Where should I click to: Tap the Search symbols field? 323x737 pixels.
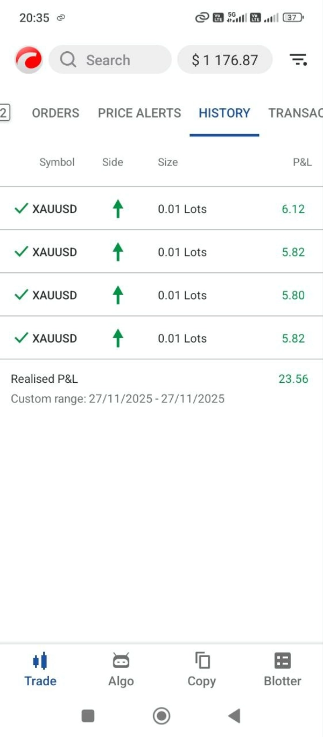pos(110,59)
